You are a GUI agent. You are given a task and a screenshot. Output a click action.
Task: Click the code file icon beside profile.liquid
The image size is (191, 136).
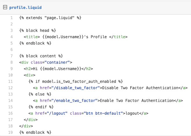(x=5, y=7)
